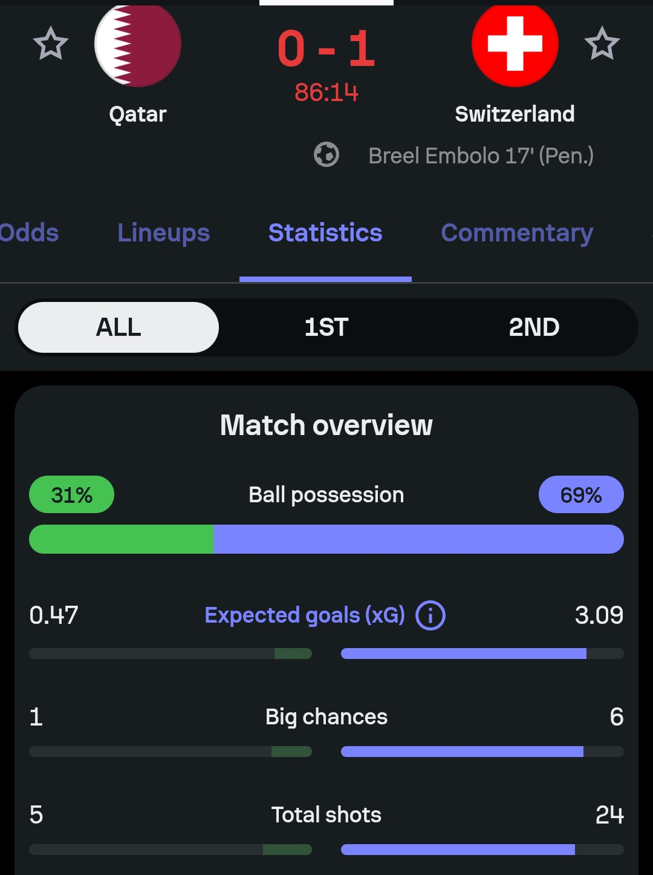This screenshot has height=875, width=653.
Task: Show 1ST half statistics
Action: pos(326,327)
